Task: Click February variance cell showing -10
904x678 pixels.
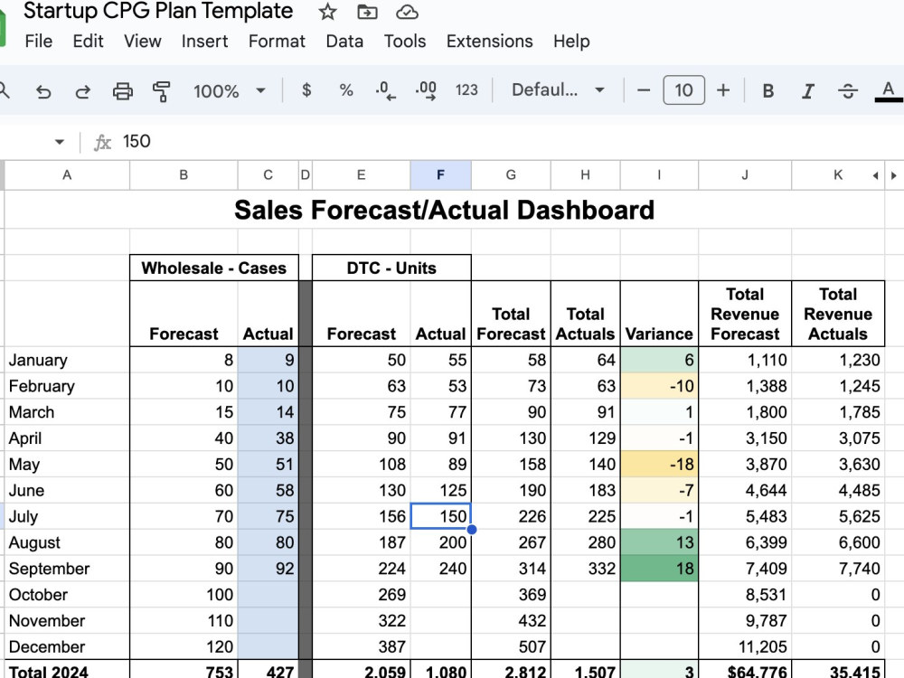Action: (659, 386)
